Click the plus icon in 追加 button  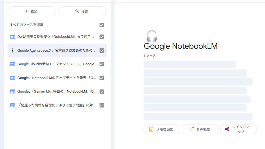click(26, 11)
